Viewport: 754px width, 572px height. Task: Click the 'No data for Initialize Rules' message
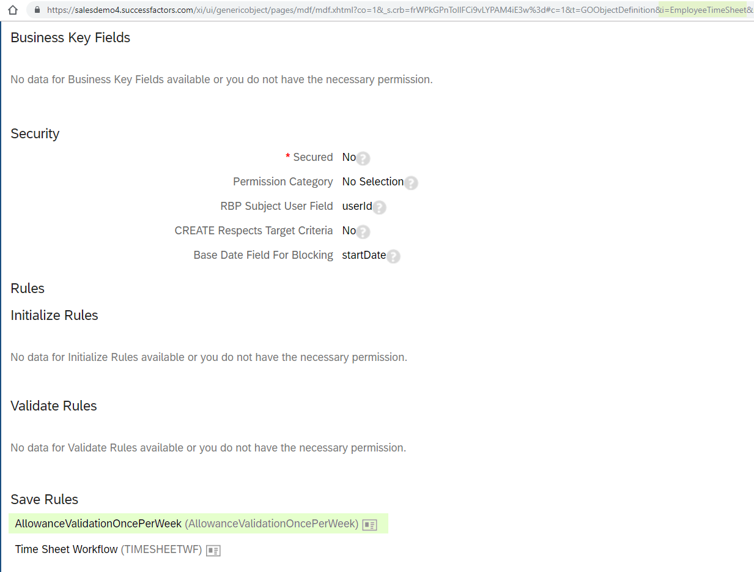point(209,357)
